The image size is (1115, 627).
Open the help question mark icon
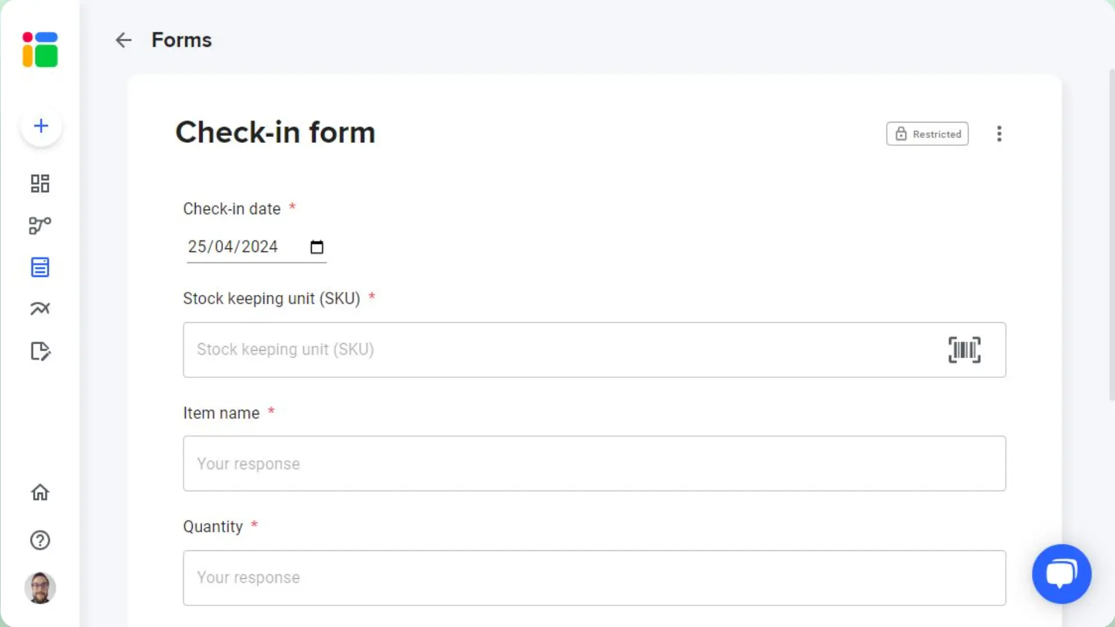coord(40,540)
